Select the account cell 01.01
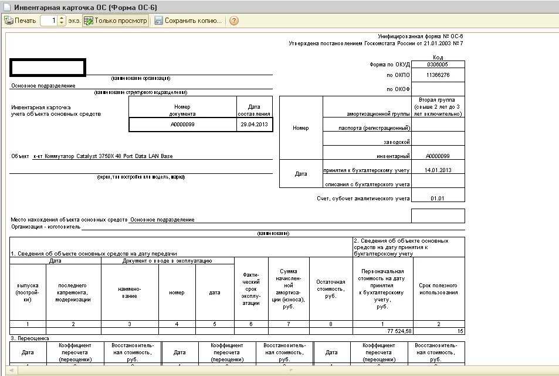This screenshot has height=376, width=559. click(x=438, y=198)
